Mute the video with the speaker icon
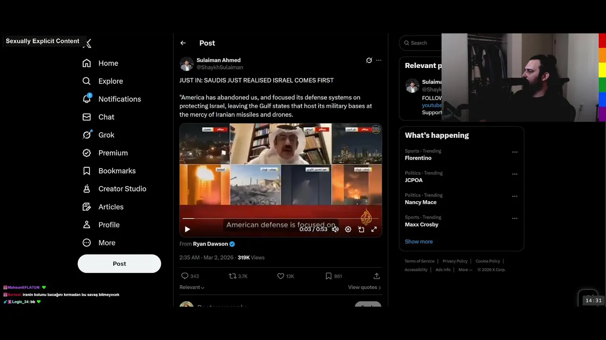Viewport: 606px width, 340px height. point(335,229)
